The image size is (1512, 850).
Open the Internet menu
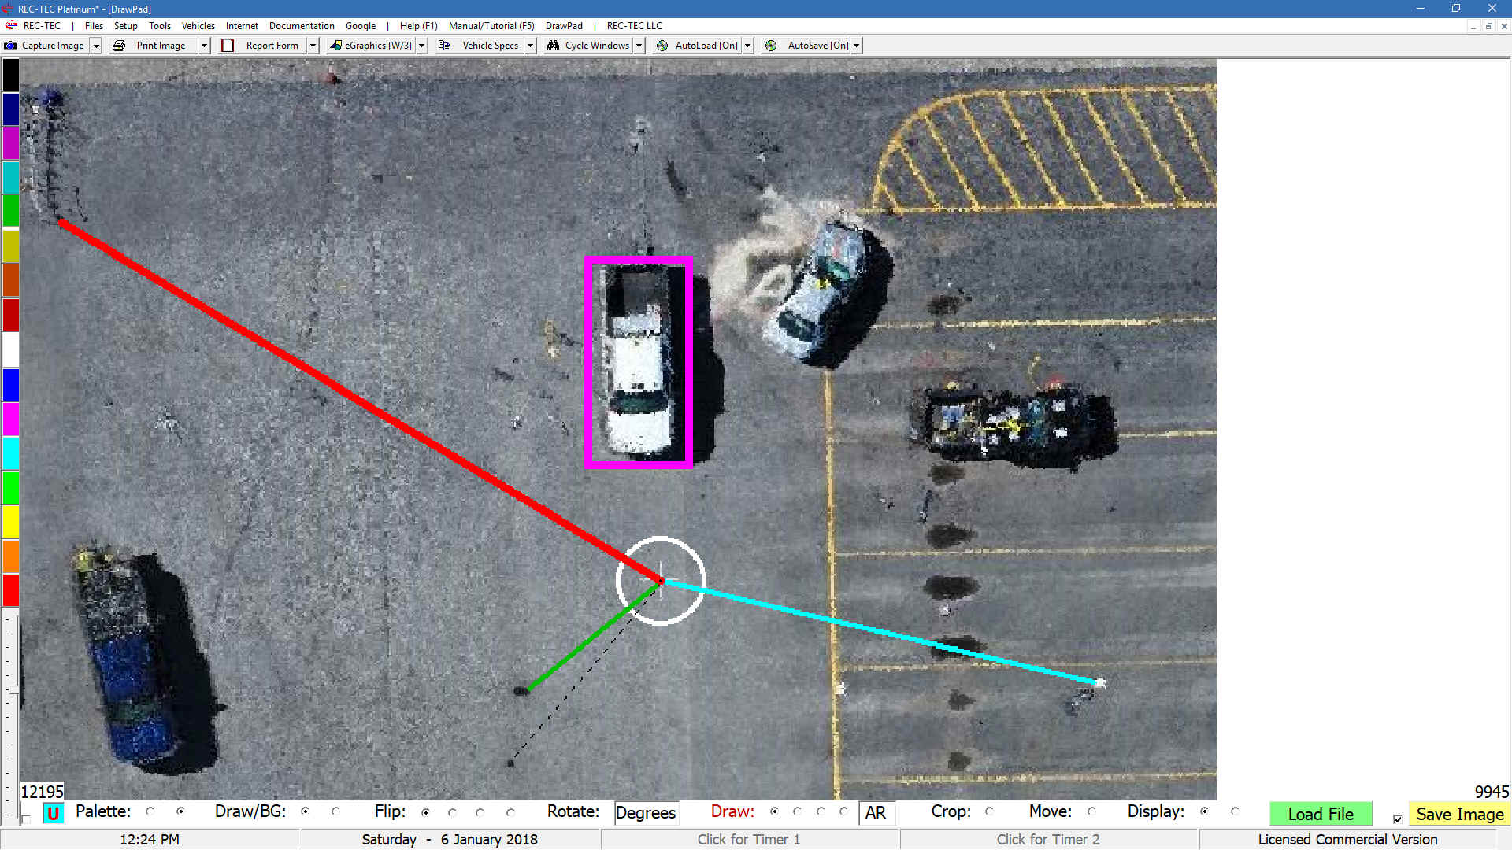coord(242,26)
